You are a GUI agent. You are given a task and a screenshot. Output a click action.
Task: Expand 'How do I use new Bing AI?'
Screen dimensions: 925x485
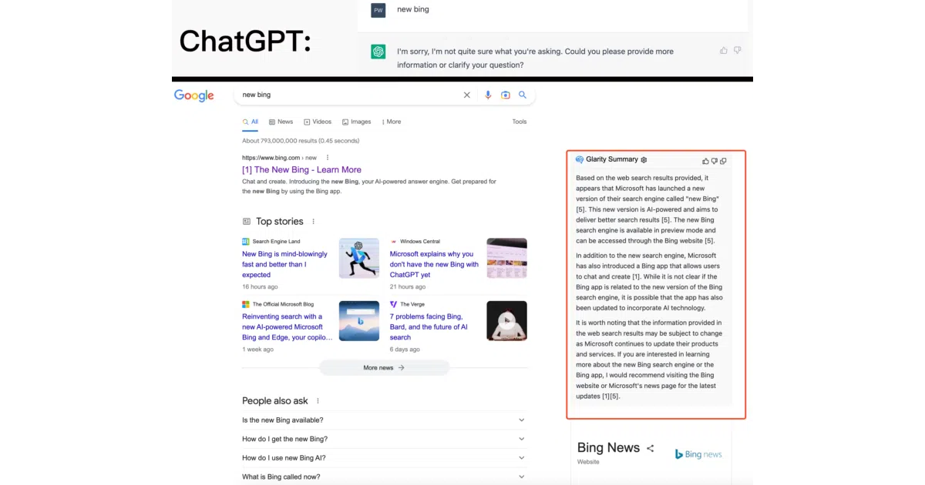point(385,458)
